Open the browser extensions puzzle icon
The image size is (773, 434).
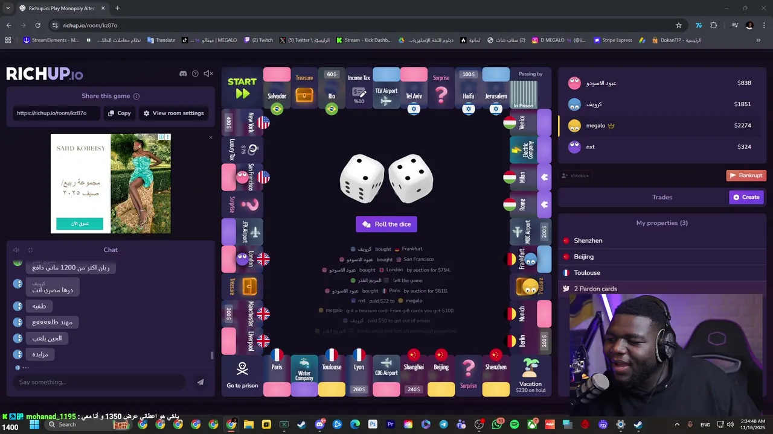click(714, 25)
